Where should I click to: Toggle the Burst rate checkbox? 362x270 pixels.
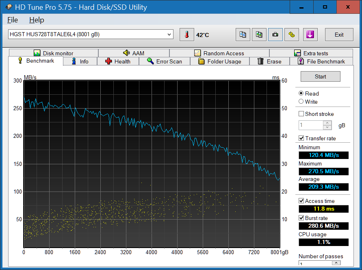(302, 218)
